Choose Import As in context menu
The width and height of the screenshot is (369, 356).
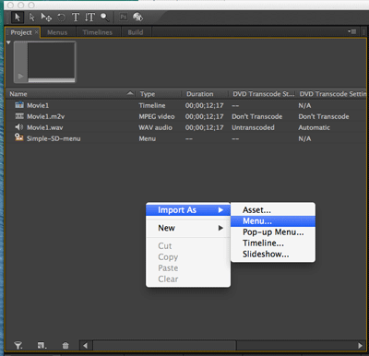click(x=188, y=210)
